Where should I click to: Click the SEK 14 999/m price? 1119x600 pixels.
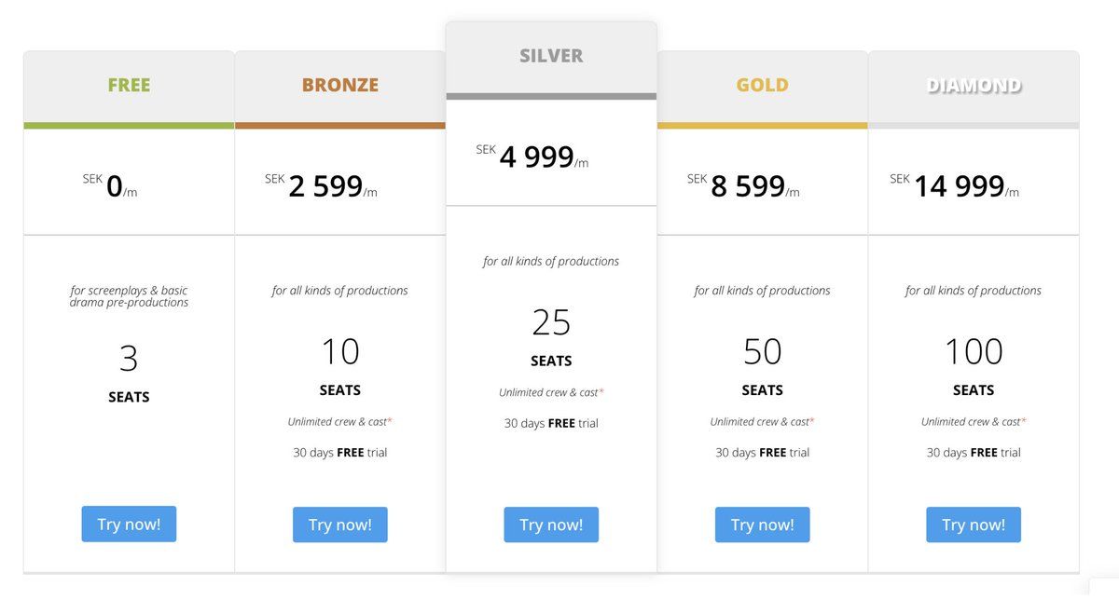(958, 186)
